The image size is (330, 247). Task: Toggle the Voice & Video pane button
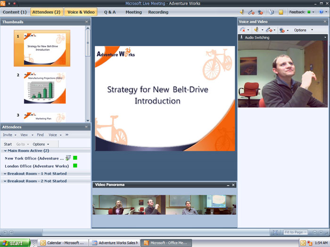click(81, 12)
